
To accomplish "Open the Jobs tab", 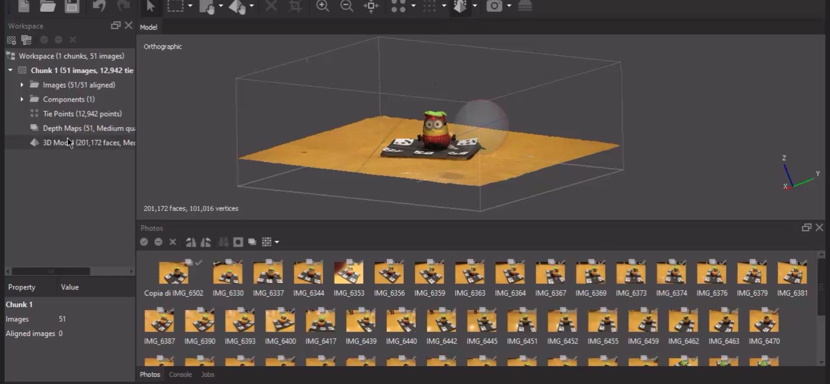I will pos(208,374).
